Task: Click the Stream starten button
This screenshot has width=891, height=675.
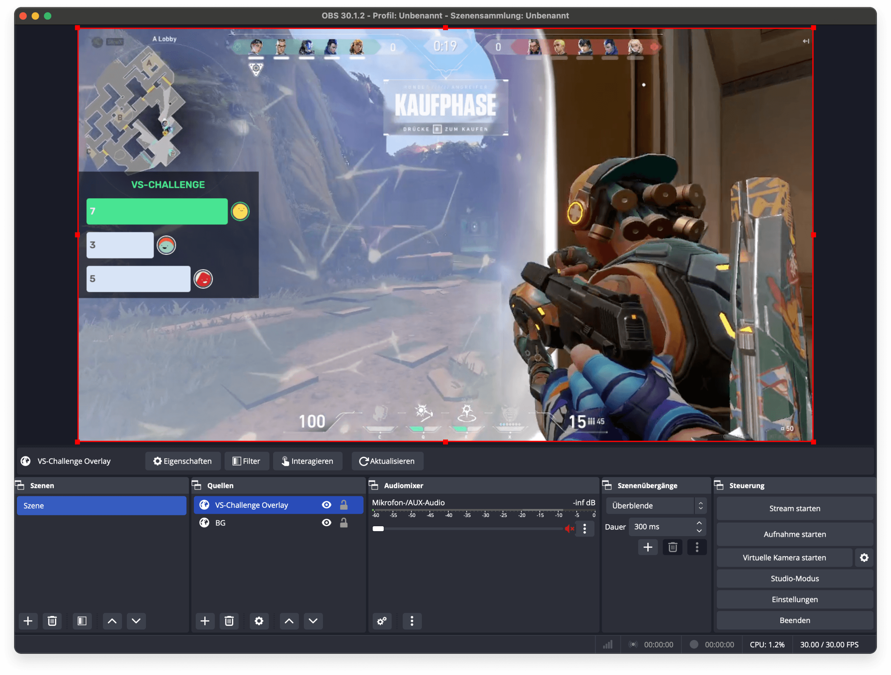Action: pyautogui.click(x=794, y=509)
